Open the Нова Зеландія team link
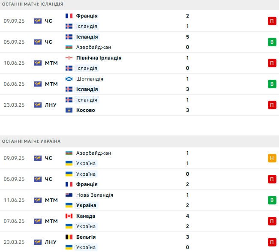The image size is (279, 252). [x=94, y=195]
